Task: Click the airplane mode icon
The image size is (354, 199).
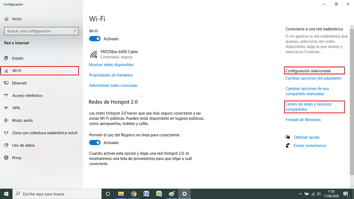Action: click(6, 121)
